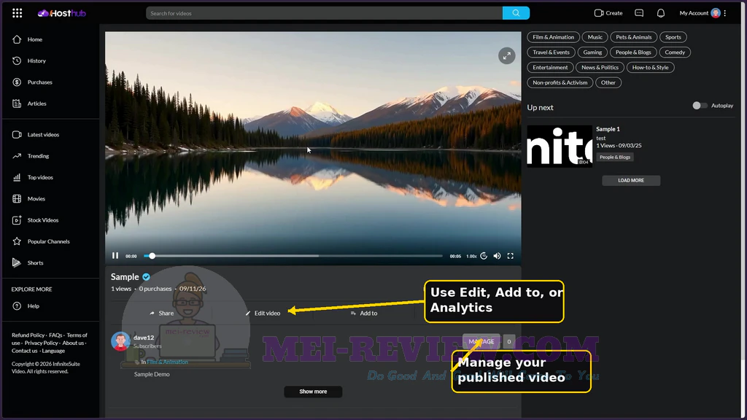Open the Sample 1 video thumbnail

560,146
